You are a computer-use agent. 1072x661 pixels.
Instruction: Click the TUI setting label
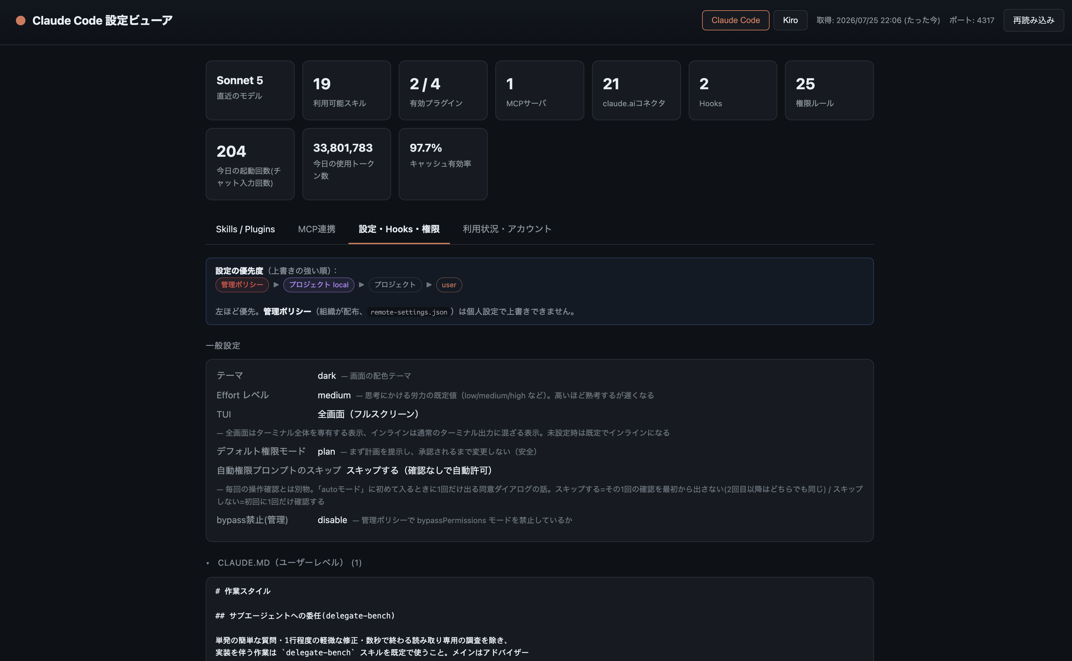click(x=223, y=414)
